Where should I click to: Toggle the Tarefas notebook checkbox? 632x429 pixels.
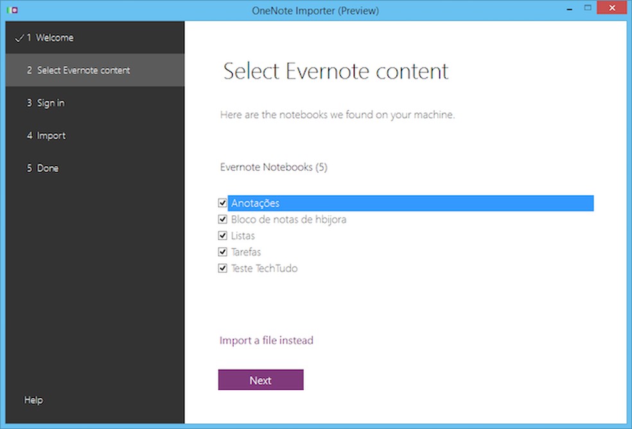coord(222,252)
